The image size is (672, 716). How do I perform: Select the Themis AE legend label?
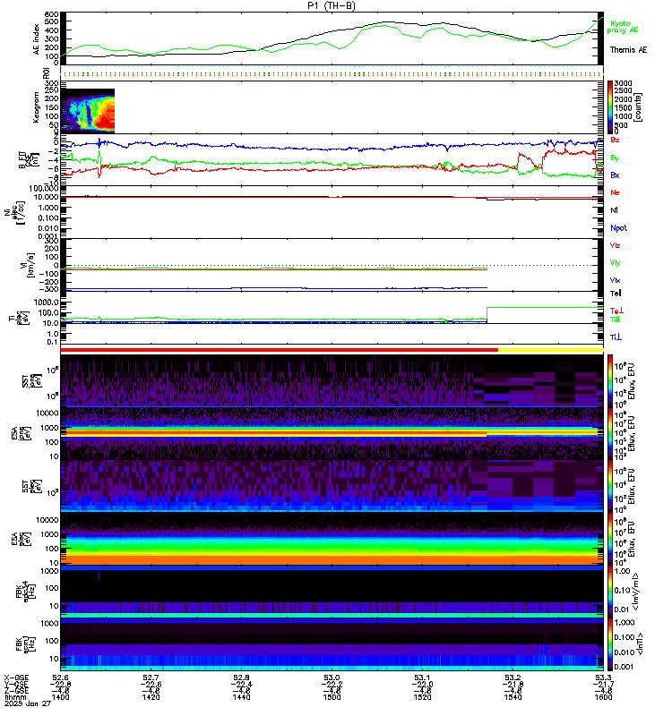pos(629,50)
